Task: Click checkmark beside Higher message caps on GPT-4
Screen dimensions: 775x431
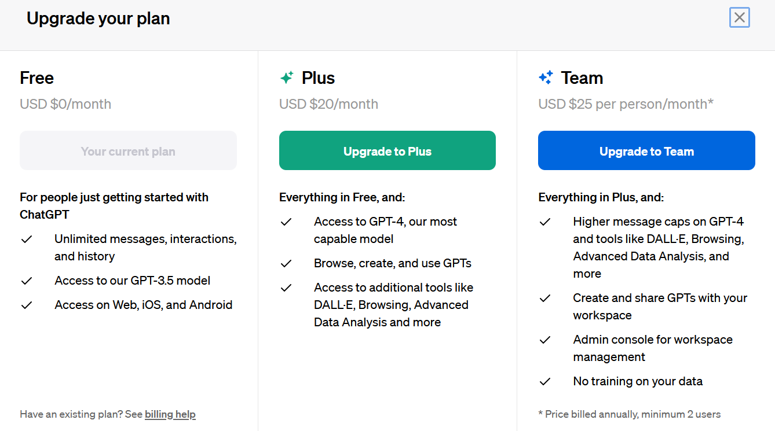Action: point(545,222)
